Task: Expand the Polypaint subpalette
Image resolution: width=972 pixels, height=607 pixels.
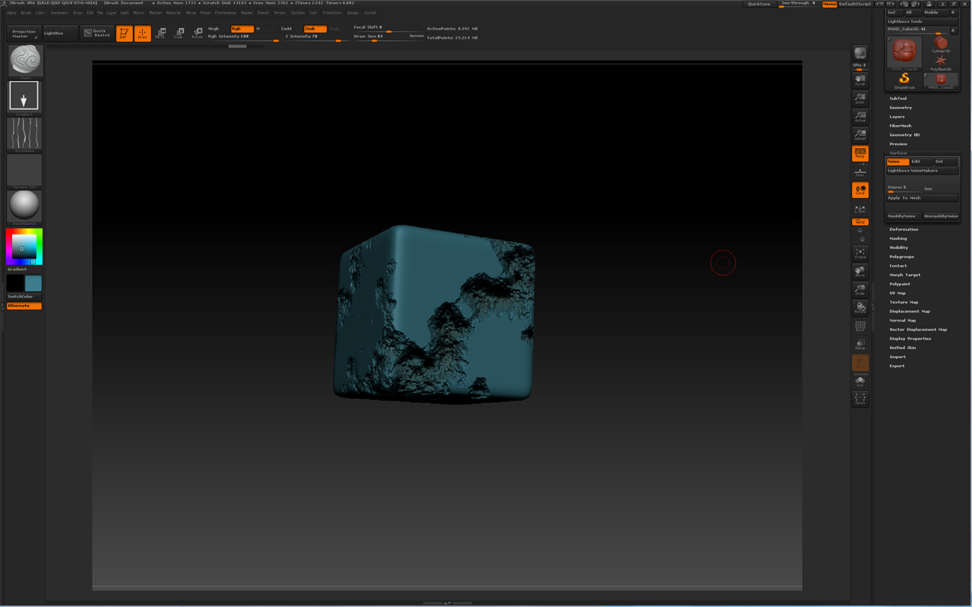Action: point(900,284)
